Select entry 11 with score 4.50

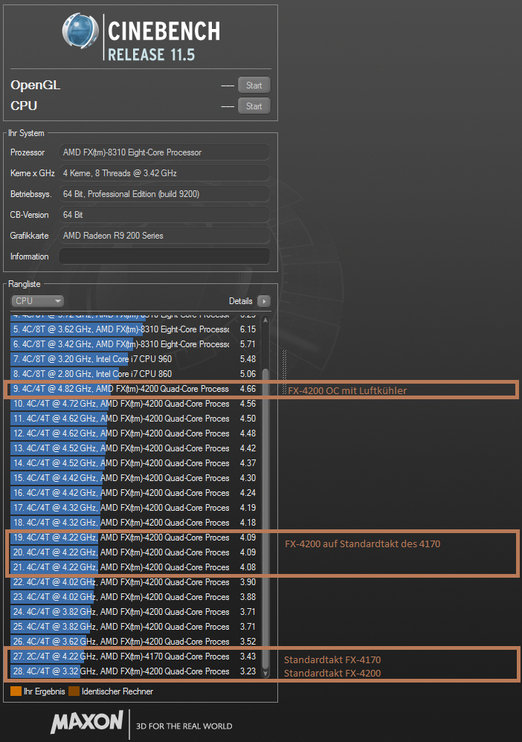coord(135,419)
